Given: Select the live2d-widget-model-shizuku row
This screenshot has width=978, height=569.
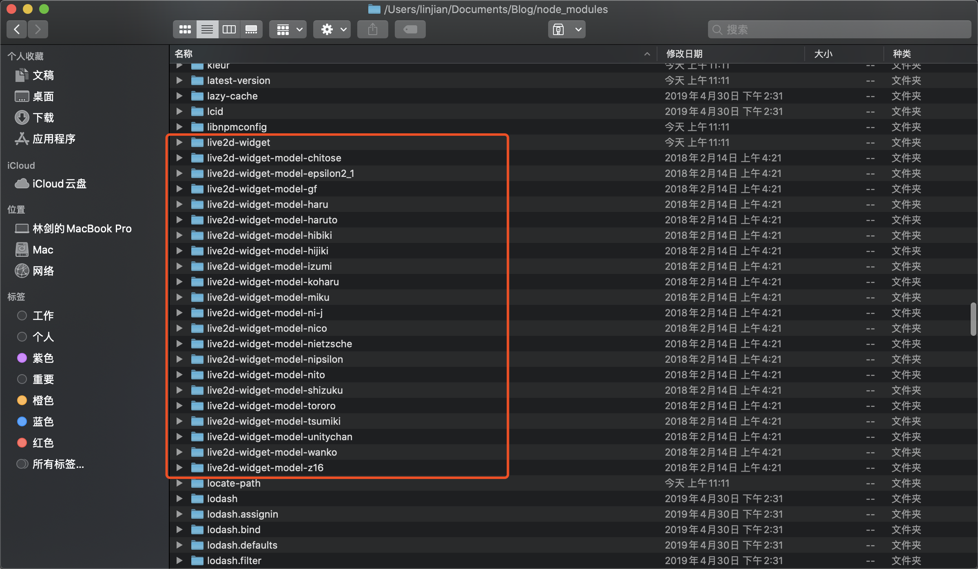Looking at the screenshot, I should coord(573,390).
